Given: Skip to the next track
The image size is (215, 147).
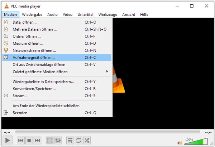Looking at the screenshot, I should tap(37, 141).
